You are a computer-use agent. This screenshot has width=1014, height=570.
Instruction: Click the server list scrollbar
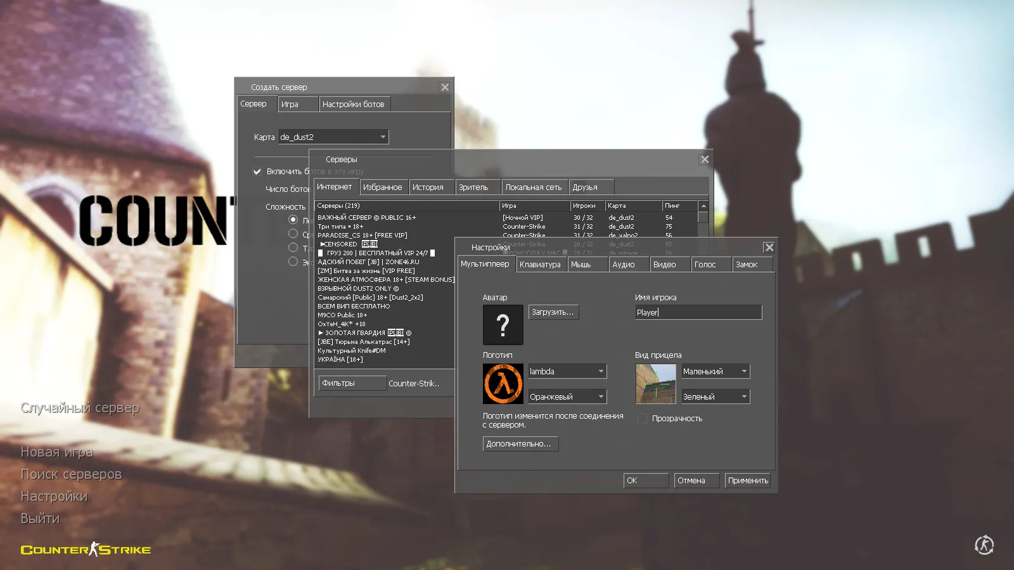[703, 217]
